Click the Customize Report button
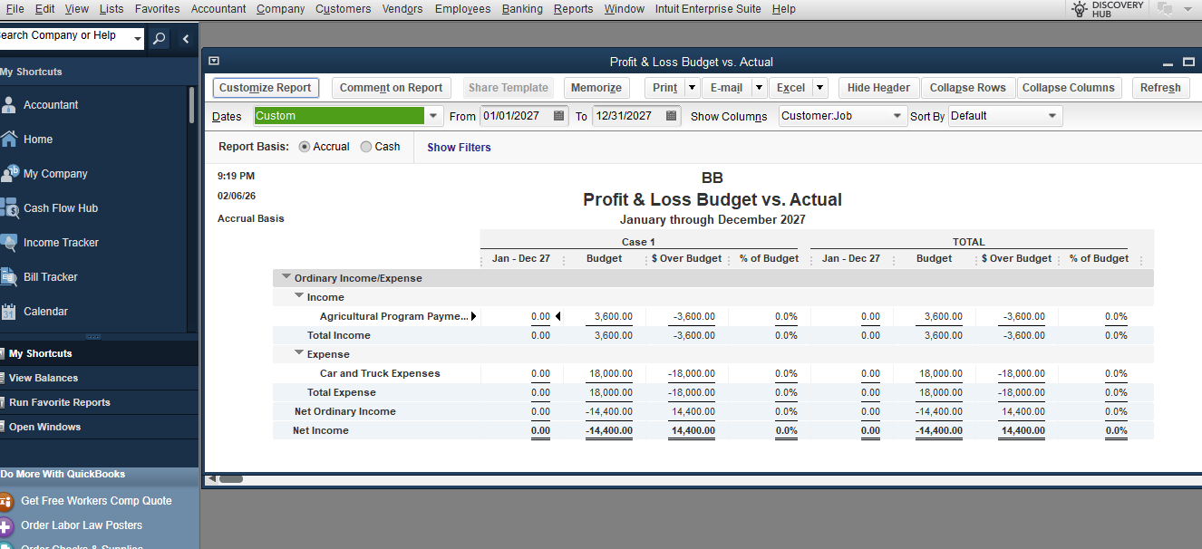This screenshot has width=1202, height=549. point(266,88)
